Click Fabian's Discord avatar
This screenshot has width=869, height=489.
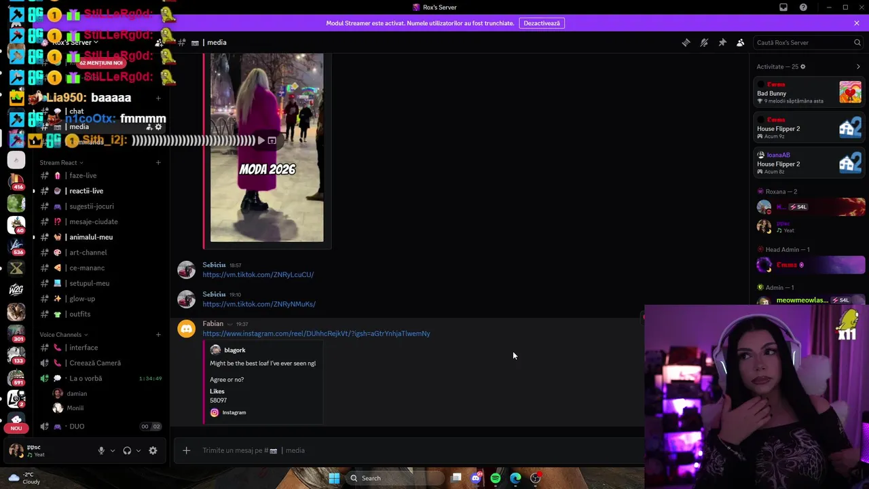coord(186,329)
